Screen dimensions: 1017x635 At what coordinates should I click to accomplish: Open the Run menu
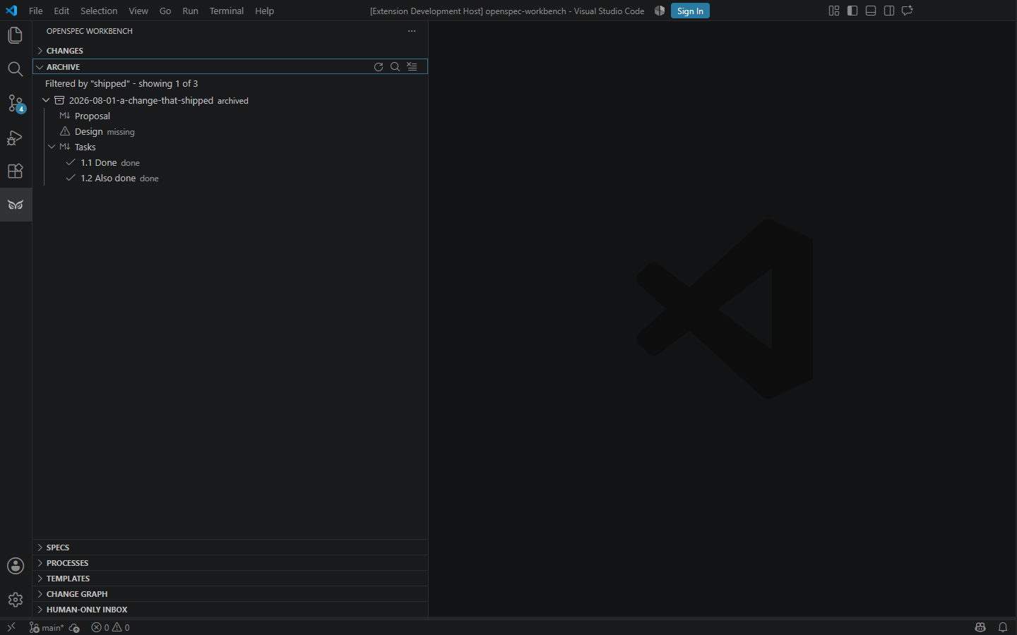[190, 11]
